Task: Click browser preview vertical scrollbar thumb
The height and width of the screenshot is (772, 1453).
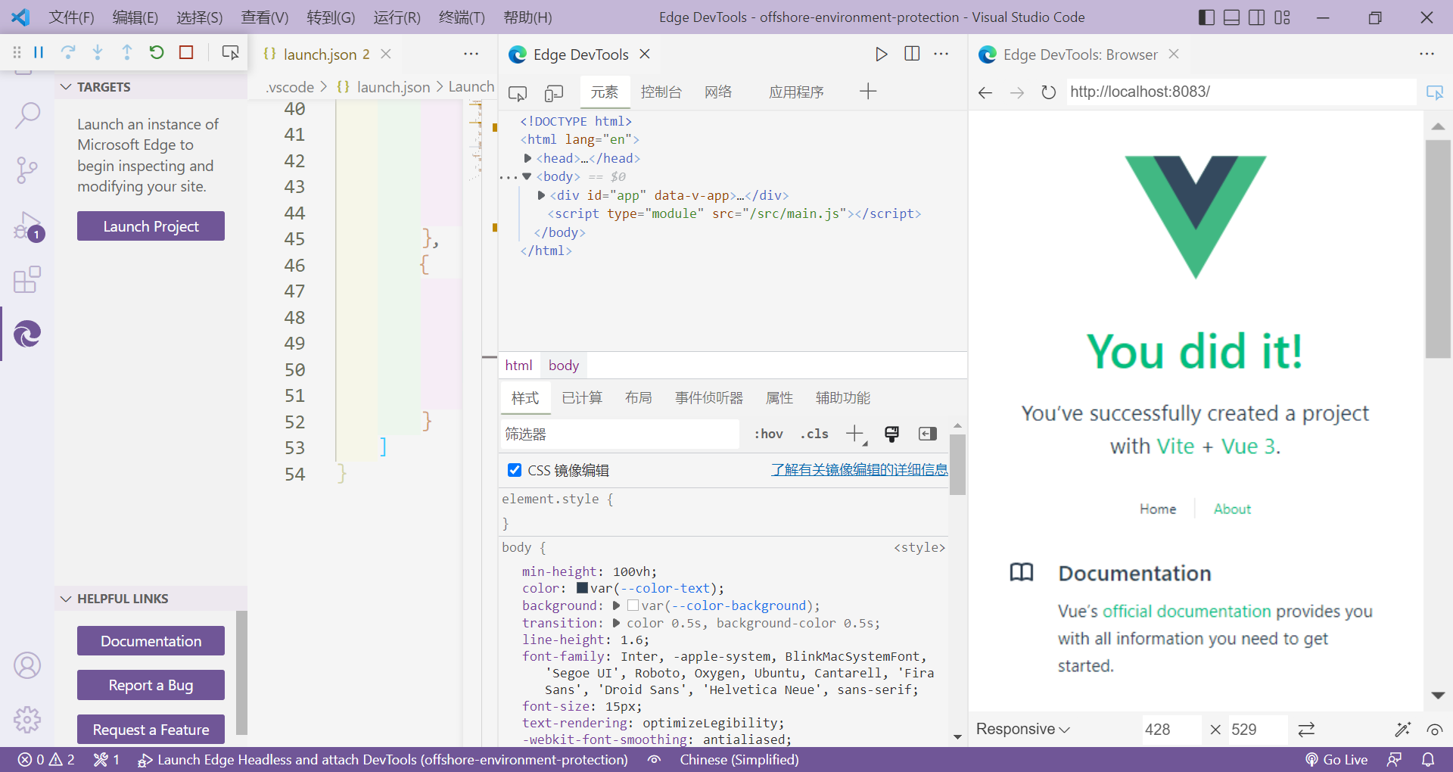Action: tap(1438, 248)
